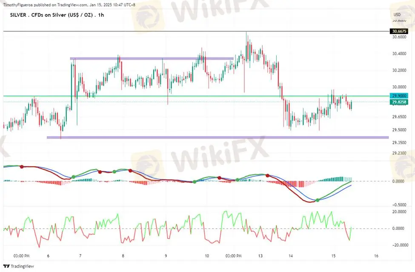
Task: Click the 29.2300 price axis value
Action: pos(399,153)
